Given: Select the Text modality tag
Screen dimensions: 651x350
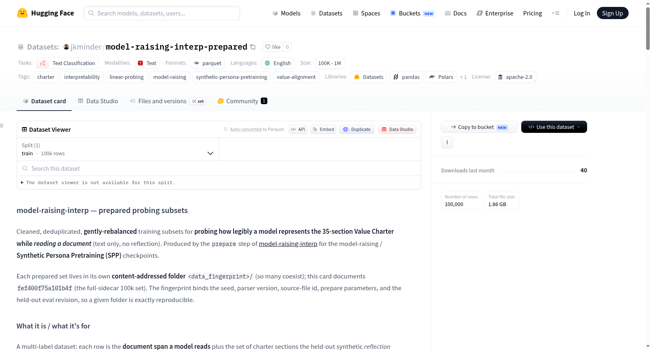Looking at the screenshot, I should [147, 63].
